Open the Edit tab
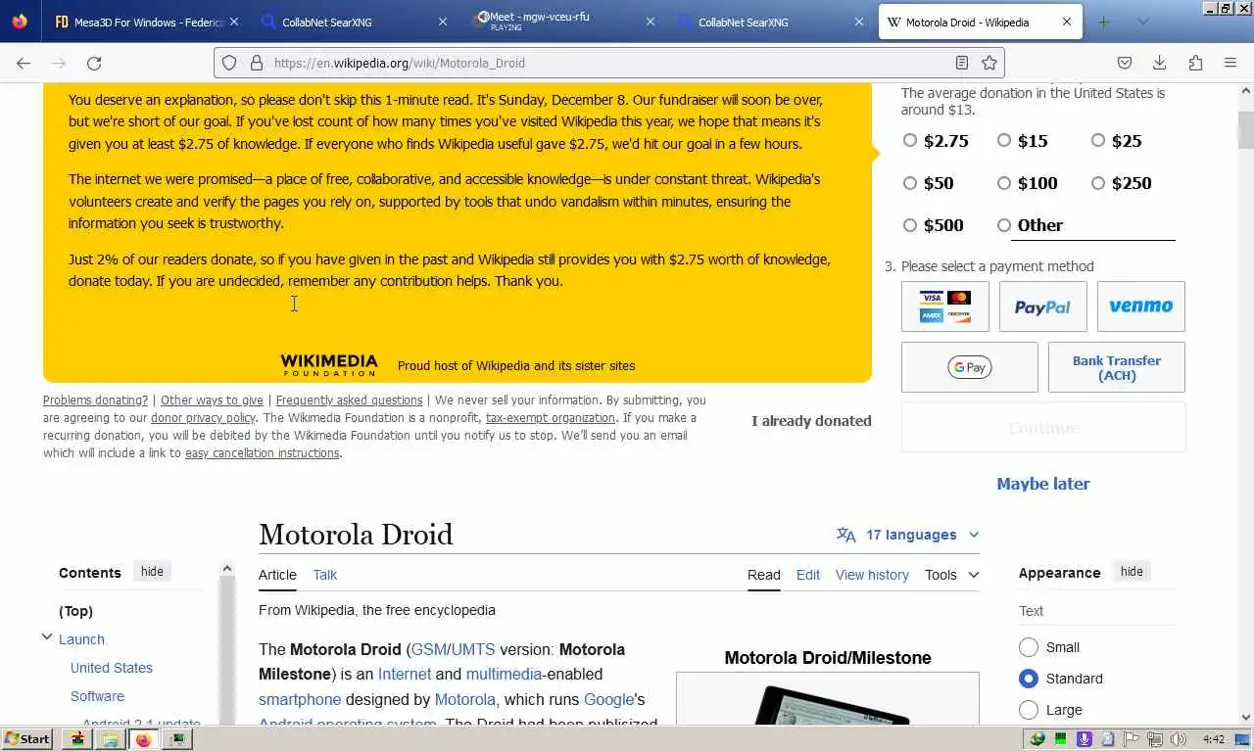This screenshot has height=752, width=1254. (x=808, y=575)
